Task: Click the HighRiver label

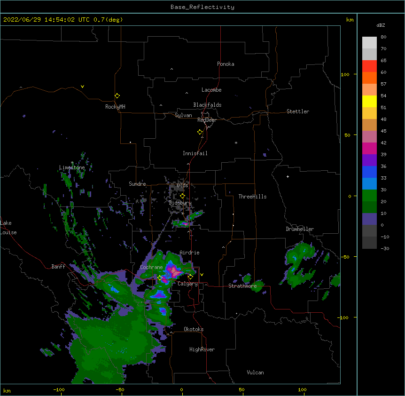Action: tap(202, 349)
